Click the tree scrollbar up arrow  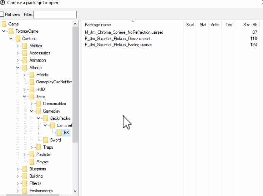pyautogui.click(x=75, y=24)
